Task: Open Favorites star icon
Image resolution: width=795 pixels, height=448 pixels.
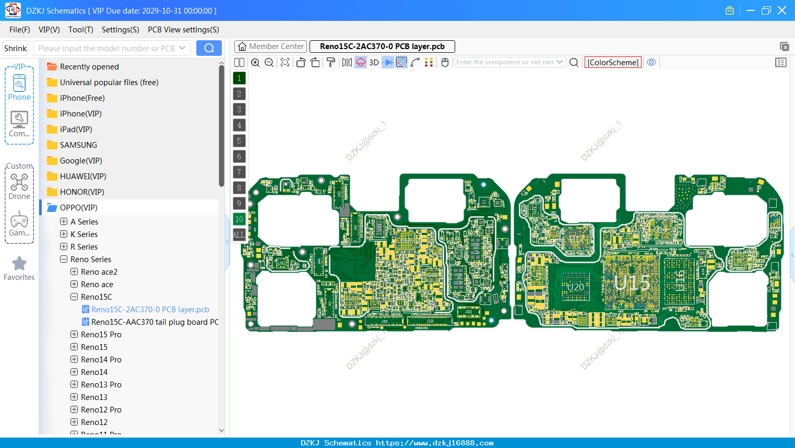Action: 19,268
